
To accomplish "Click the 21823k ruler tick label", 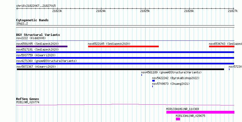I will pyautogui.click(x=57, y=11).
